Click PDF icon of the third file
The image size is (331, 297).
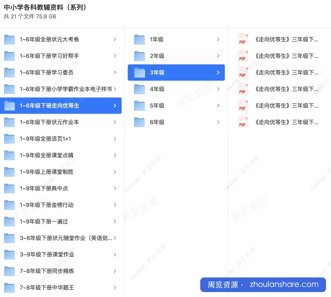[242, 73]
